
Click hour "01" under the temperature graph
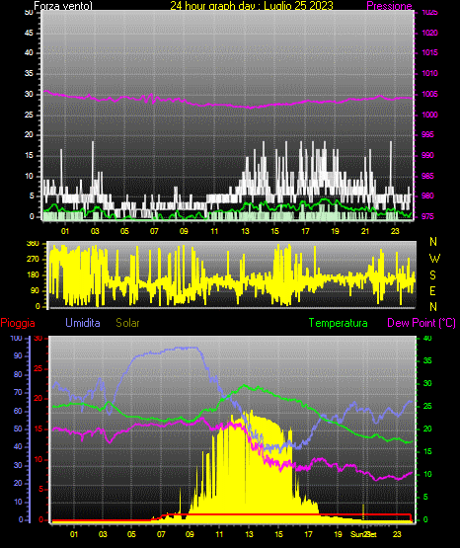pos(74,534)
